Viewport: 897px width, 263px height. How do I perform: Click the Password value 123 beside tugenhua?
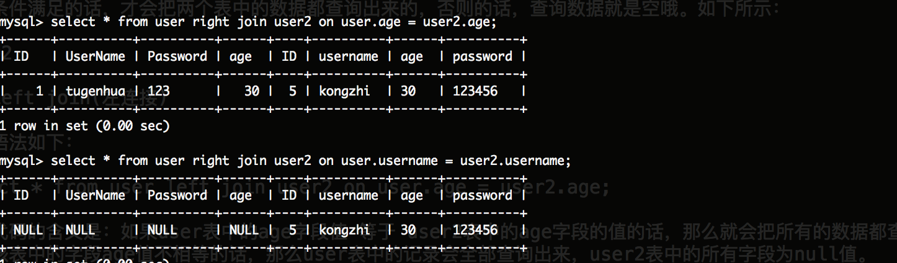158,91
